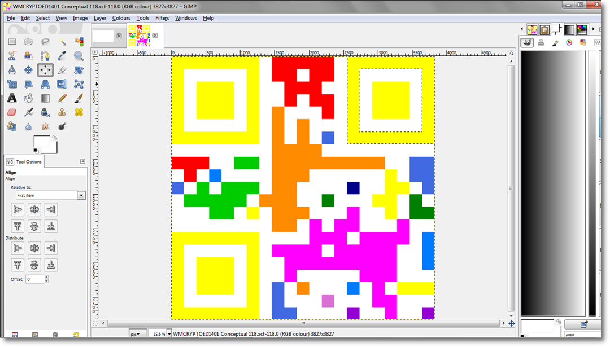The width and height of the screenshot is (610, 347).
Task: Select the Paths tool
Action: click(45, 56)
